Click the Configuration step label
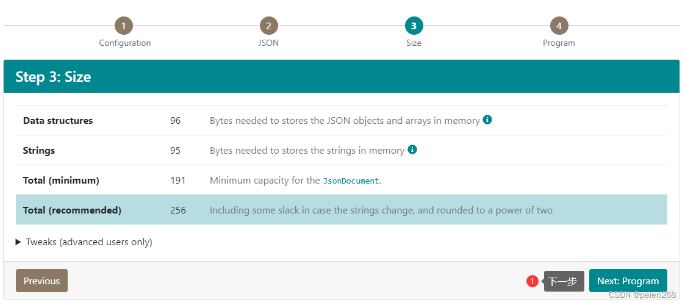 [x=125, y=43]
